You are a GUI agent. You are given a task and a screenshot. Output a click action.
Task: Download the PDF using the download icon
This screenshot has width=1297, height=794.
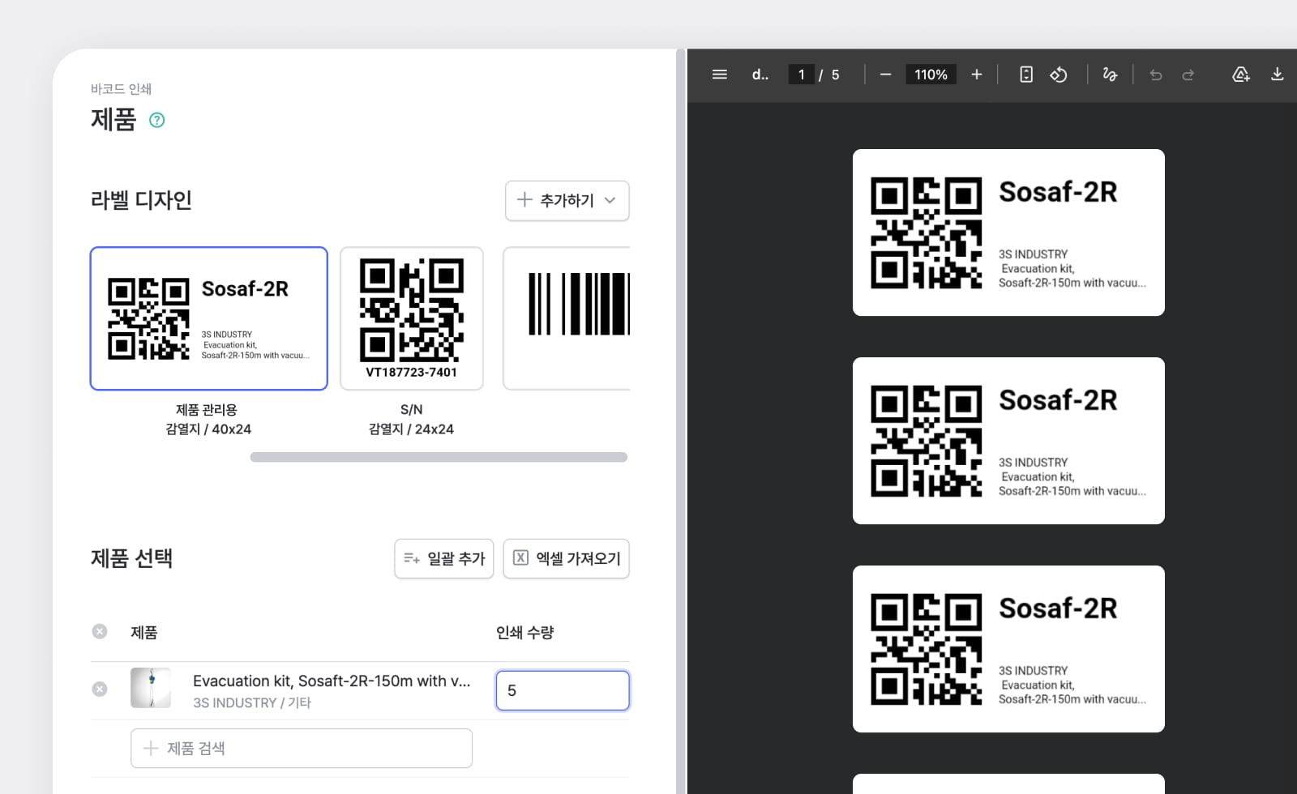point(1278,75)
